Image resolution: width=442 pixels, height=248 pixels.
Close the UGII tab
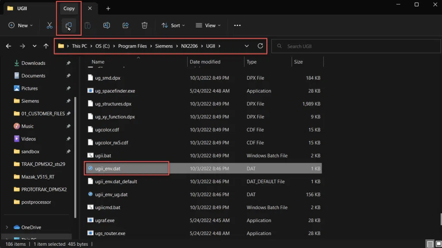pyautogui.click(x=90, y=9)
